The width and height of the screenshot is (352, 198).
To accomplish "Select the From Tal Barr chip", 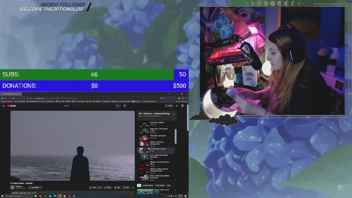I will (x=160, y=186).
